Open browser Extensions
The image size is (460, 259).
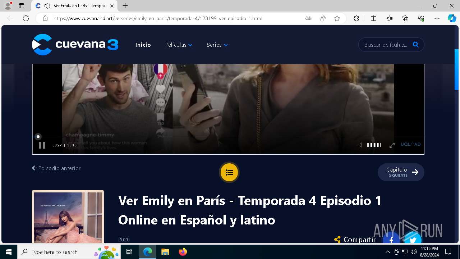pos(356,18)
